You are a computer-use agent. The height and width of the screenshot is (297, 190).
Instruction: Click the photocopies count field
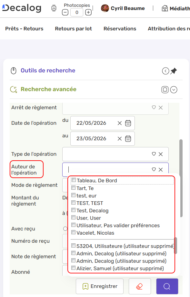77,13
